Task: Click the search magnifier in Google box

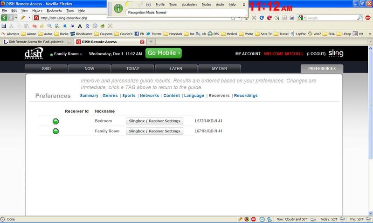Action: click(x=359, y=18)
